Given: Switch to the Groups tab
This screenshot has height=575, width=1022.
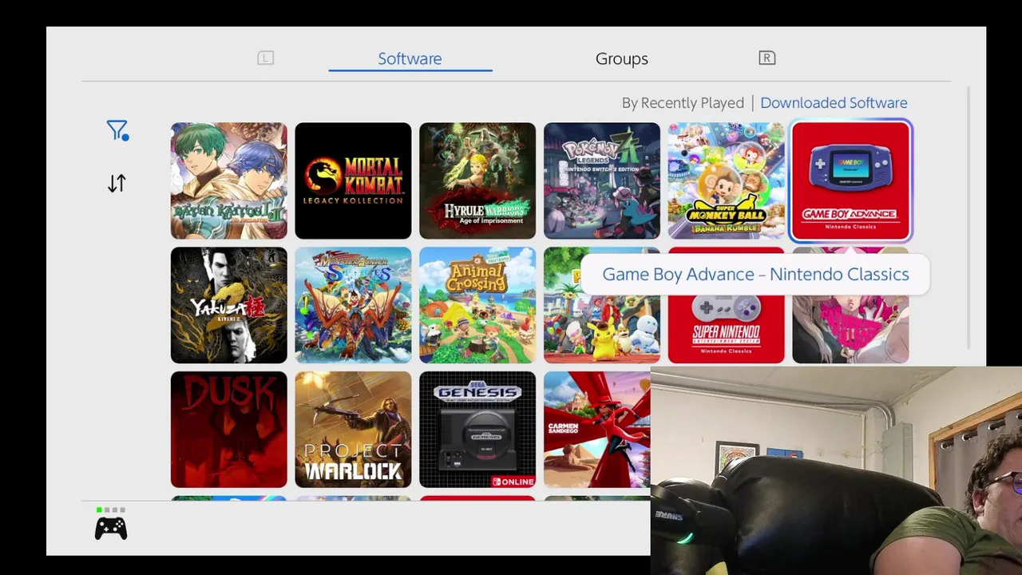Looking at the screenshot, I should [x=621, y=58].
